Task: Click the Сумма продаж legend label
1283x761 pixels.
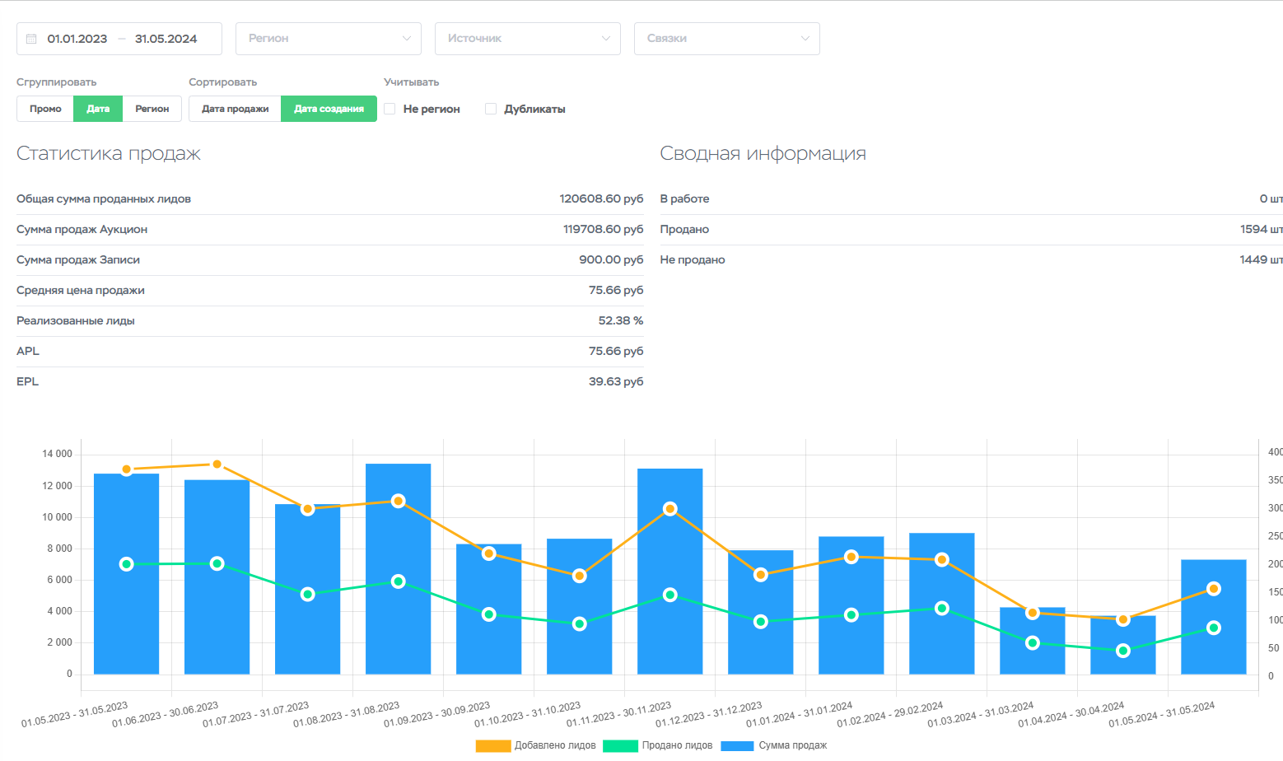Action: (793, 745)
